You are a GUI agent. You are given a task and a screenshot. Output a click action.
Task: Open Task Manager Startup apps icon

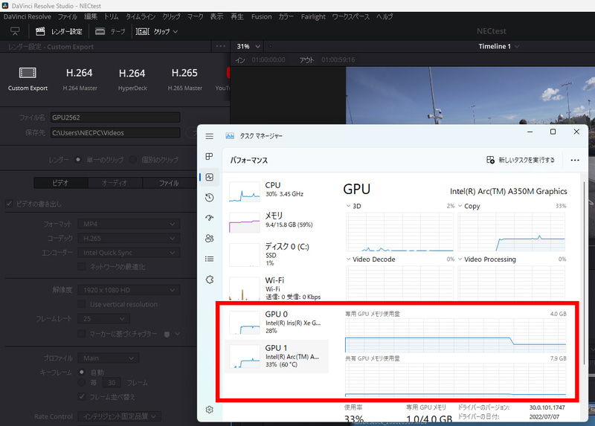[x=210, y=218]
